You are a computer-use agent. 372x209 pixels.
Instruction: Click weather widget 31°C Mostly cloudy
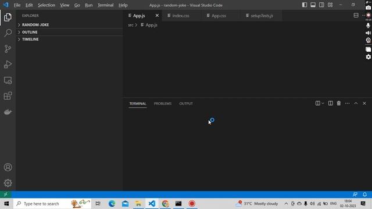pyautogui.click(x=257, y=204)
